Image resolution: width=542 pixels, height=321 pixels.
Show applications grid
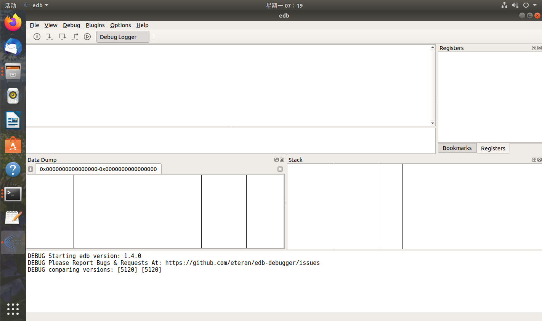13,309
